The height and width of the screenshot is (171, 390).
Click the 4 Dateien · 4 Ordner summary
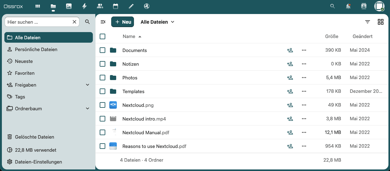[x=142, y=160]
